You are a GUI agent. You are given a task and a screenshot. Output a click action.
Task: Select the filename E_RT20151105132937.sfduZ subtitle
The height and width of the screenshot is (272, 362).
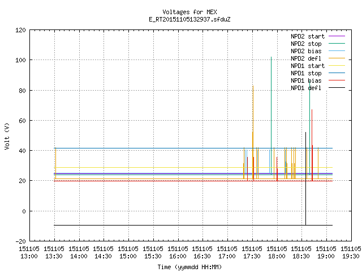[189, 19]
